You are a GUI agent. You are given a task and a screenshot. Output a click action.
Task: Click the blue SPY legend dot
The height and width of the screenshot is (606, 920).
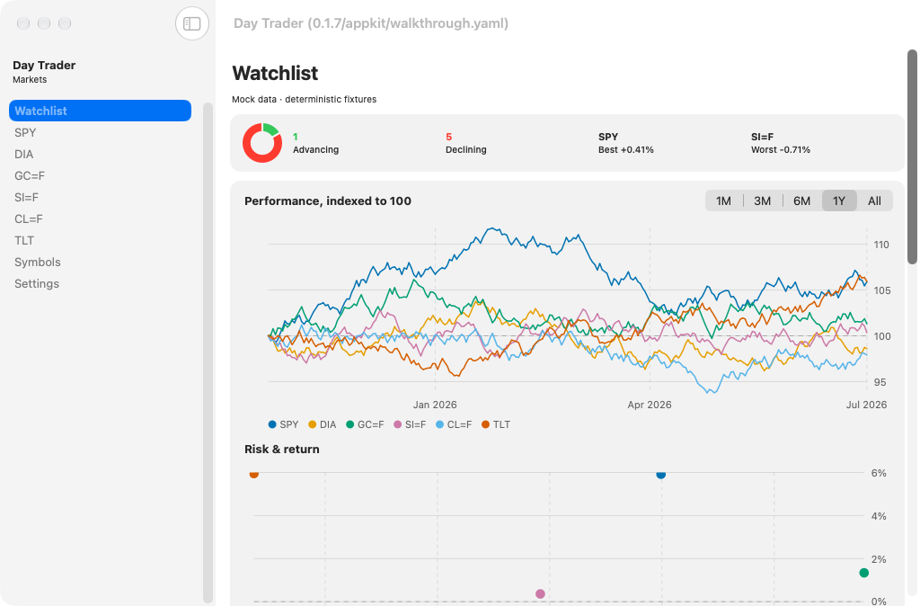(x=272, y=424)
